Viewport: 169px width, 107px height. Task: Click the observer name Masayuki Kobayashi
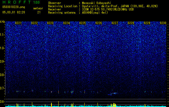[96, 3]
